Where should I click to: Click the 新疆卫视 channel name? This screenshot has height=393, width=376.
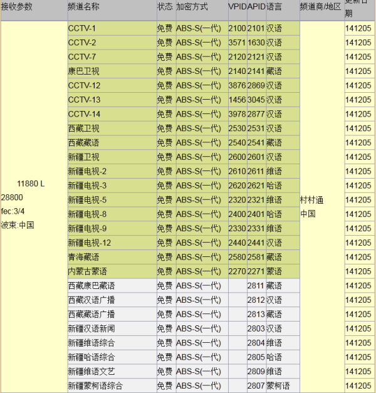point(83,157)
